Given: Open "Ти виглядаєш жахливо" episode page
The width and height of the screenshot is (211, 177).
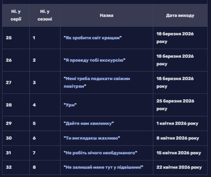Looking at the screenshot, I should 92,138.
